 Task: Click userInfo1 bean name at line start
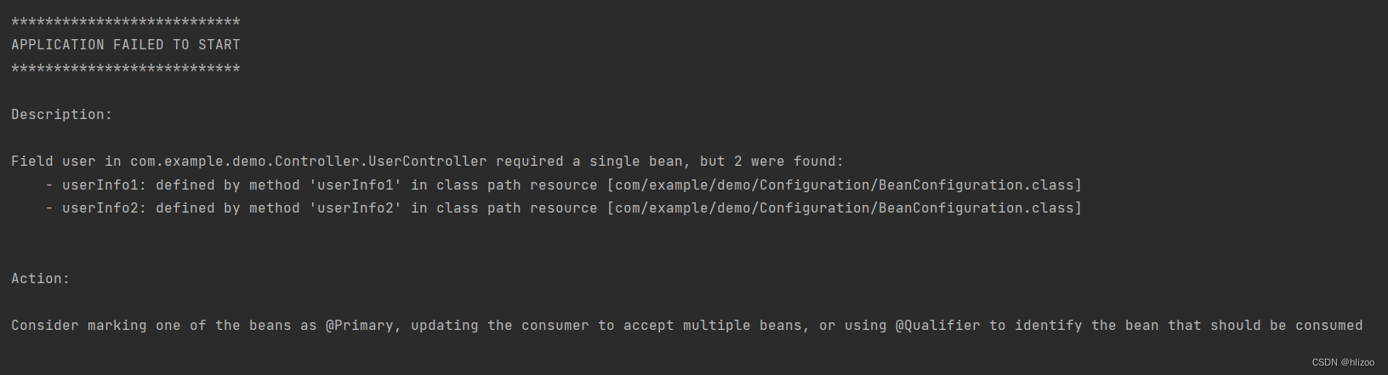coord(100,185)
